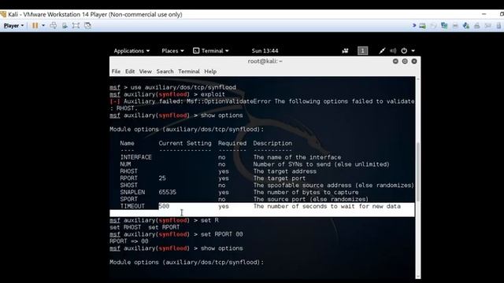Minimize the VMware Player window
The image size is (504, 283).
click(x=484, y=14)
